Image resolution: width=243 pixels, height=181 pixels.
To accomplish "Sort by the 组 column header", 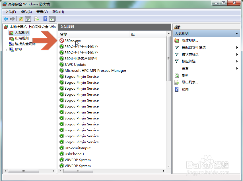I will click(x=148, y=34).
